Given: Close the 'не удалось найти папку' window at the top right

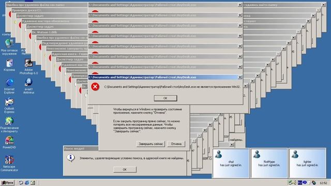Looking at the screenshot, I should tap(324, 5).
